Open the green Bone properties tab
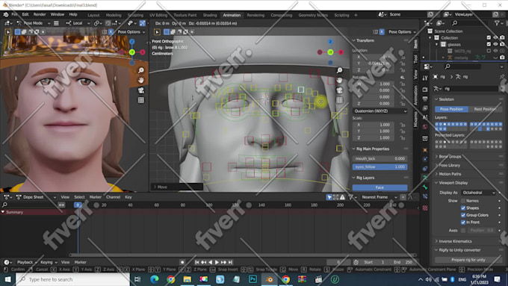 pyautogui.click(x=425, y=187)
